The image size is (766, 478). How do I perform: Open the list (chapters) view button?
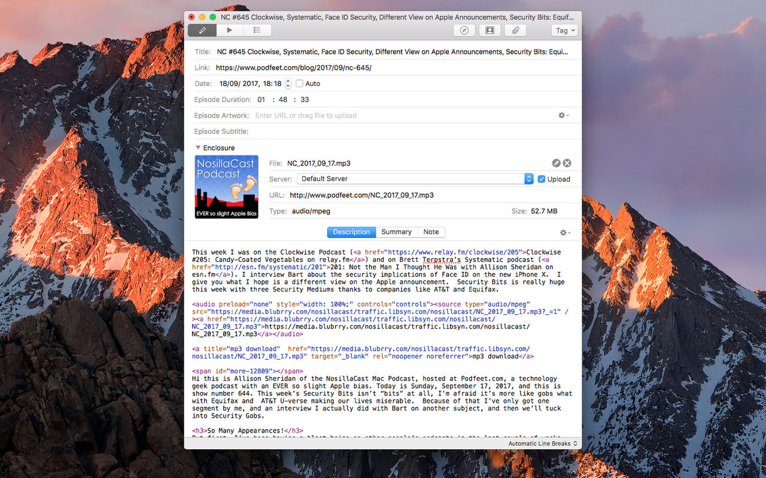[x=257, y=30]
